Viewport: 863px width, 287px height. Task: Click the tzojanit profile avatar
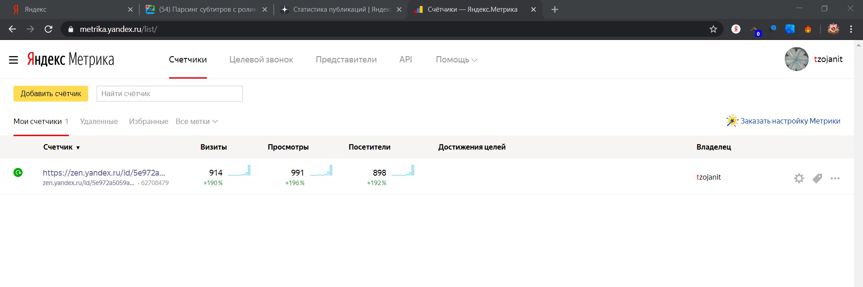pyautogui.click(x=796, y=59)
